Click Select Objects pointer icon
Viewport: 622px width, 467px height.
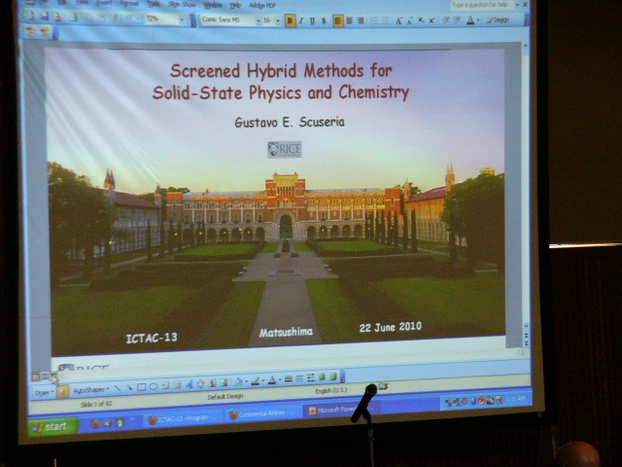pos(62,391)
